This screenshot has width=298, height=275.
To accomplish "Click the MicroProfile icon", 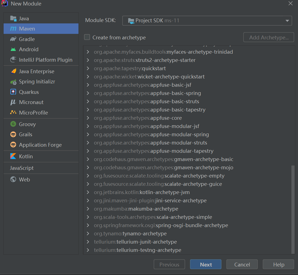I will point(13,112).
